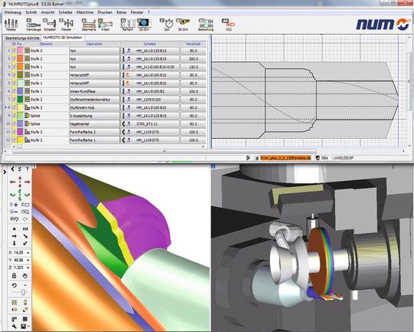Launch the 3D-Sim flag icon

tap(183, 25)
